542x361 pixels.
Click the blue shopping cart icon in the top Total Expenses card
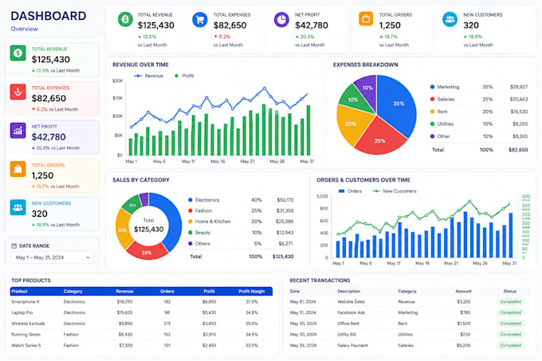[x=200, y=20]
